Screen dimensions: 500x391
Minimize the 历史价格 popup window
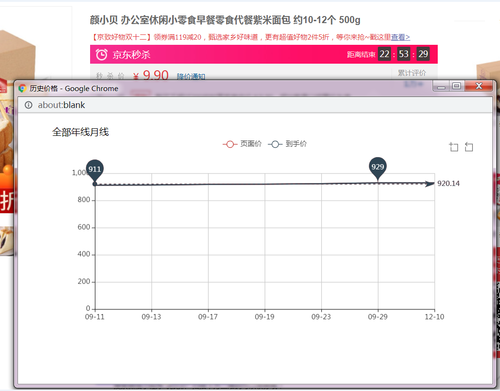(441, 86)
